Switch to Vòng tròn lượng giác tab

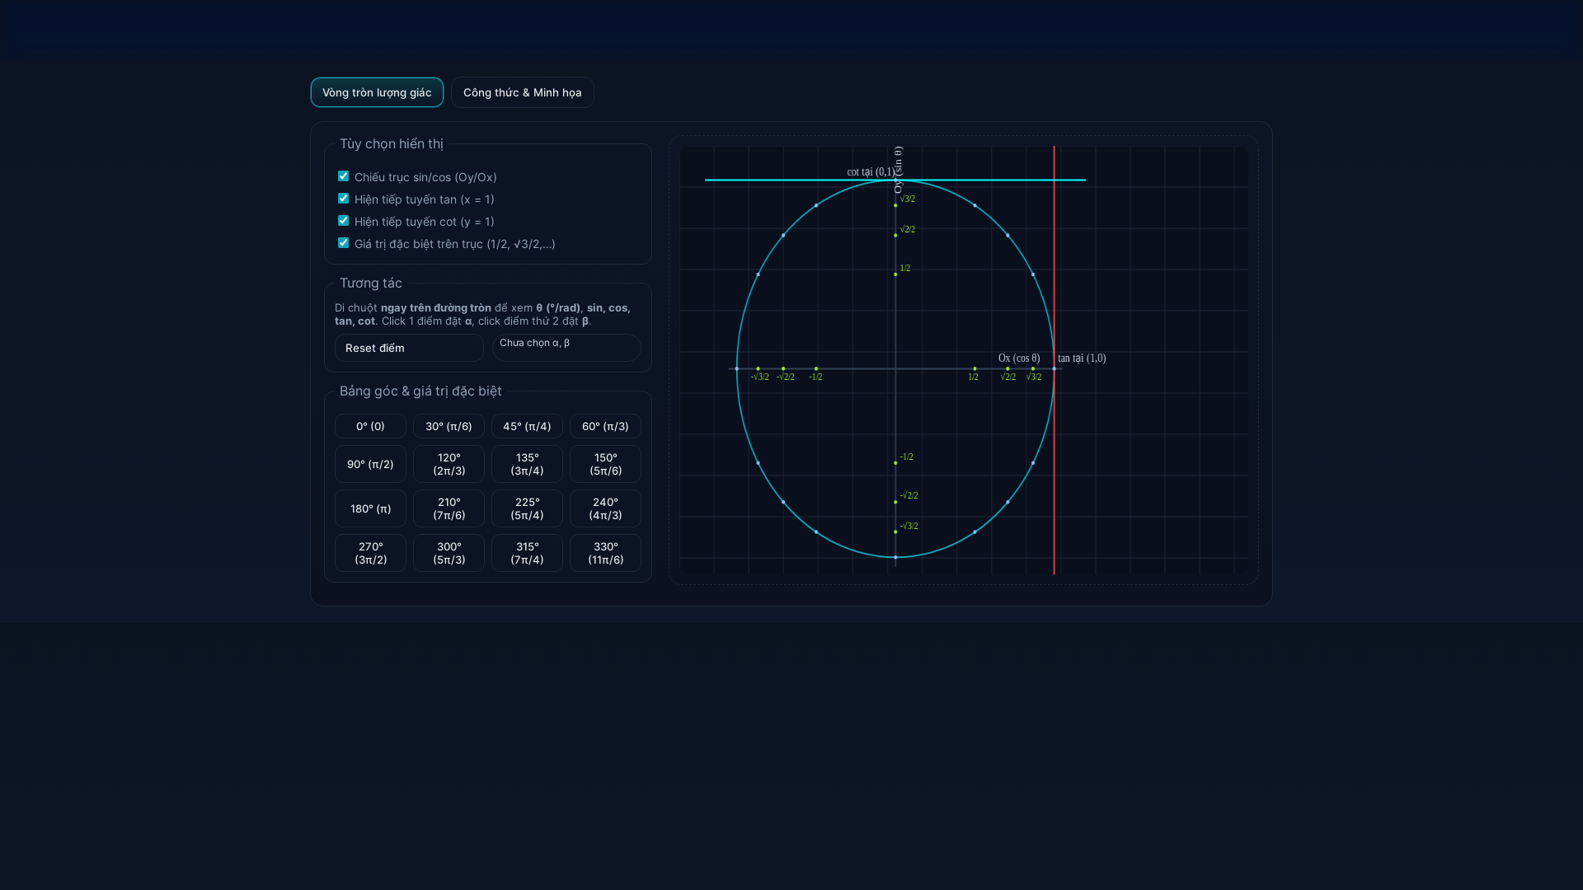pos(377,92)
